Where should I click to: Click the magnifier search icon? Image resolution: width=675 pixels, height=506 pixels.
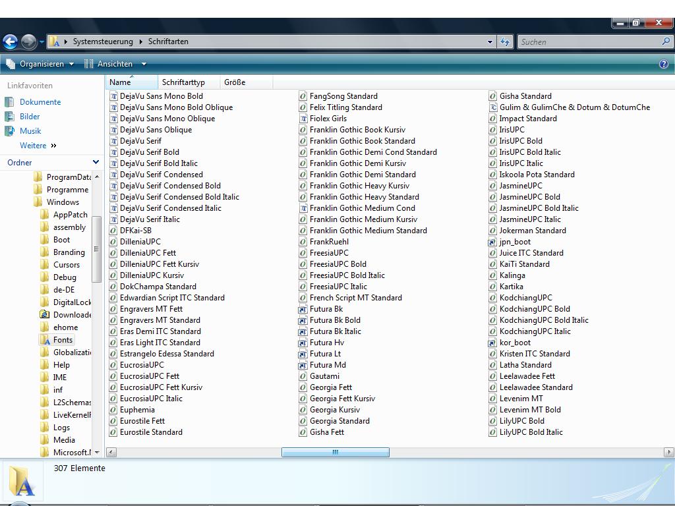tap(666, 42)
